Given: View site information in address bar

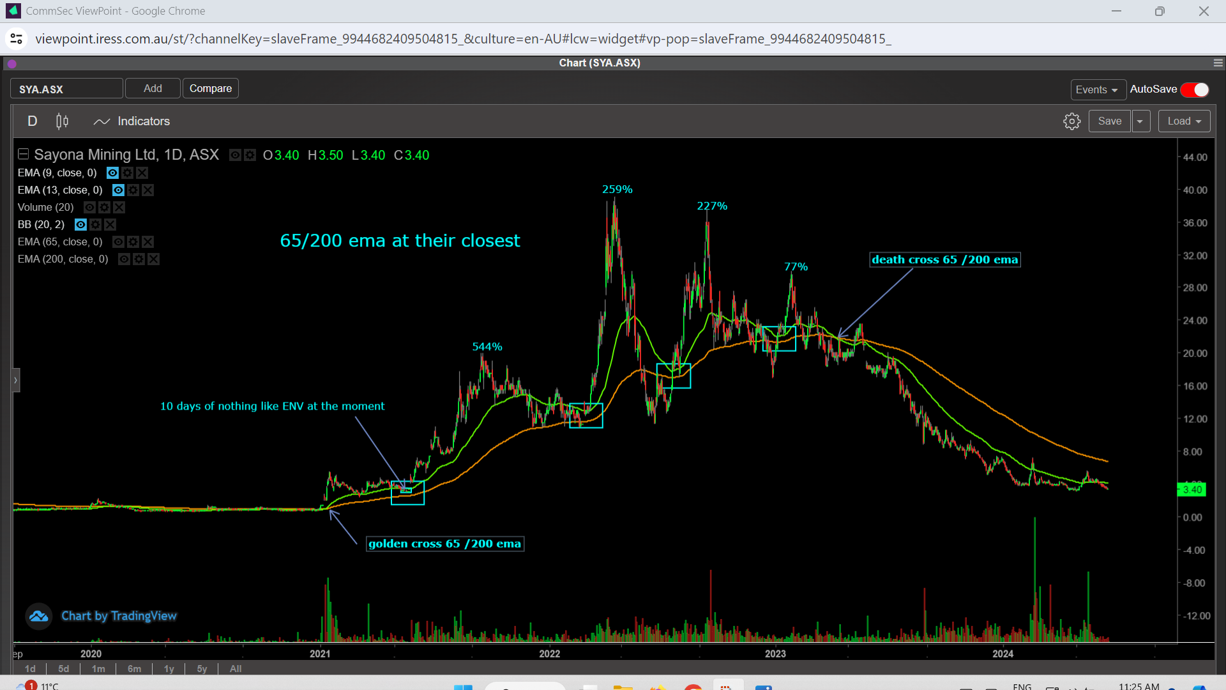Looking at the screenshot, I should click(17, 39).
